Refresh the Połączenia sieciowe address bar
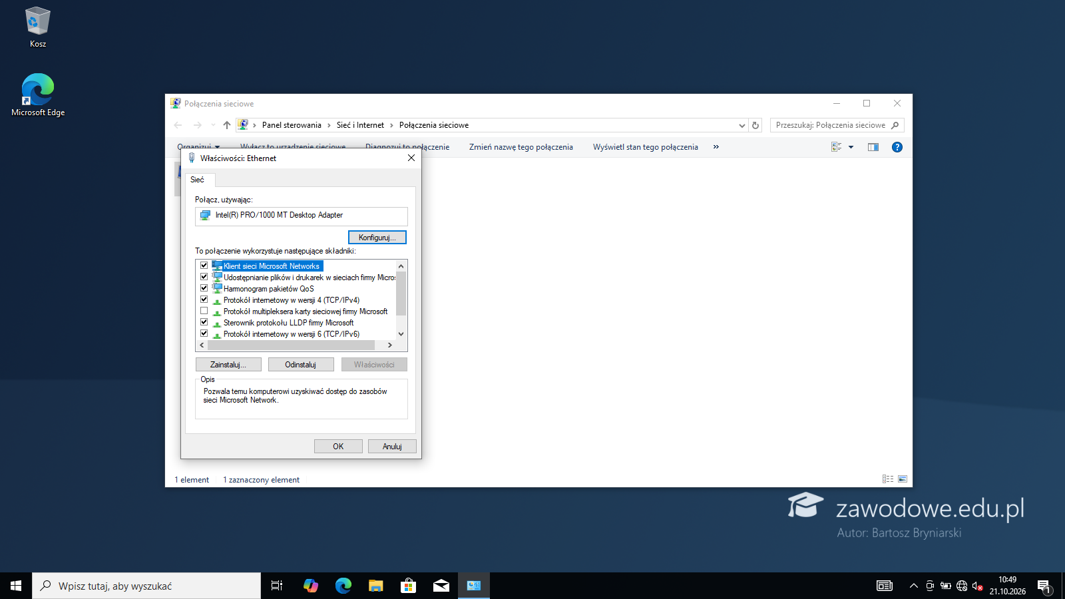The width and height of the screenshot is (1065, 599). point(755,125)
